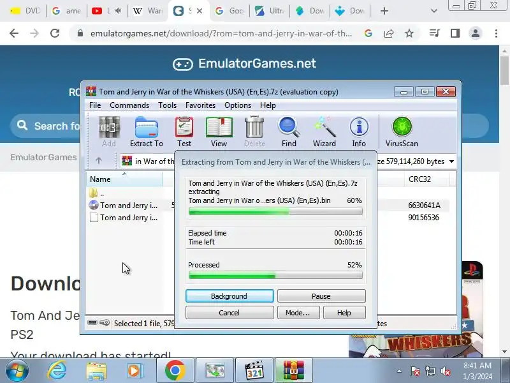Click the site Search field
510x383 pixels.
coord(45,126)
